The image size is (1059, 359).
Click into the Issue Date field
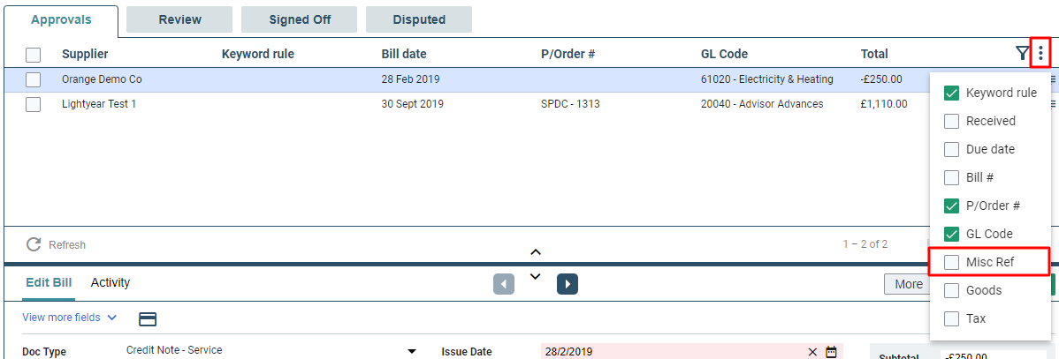[673, 352]
